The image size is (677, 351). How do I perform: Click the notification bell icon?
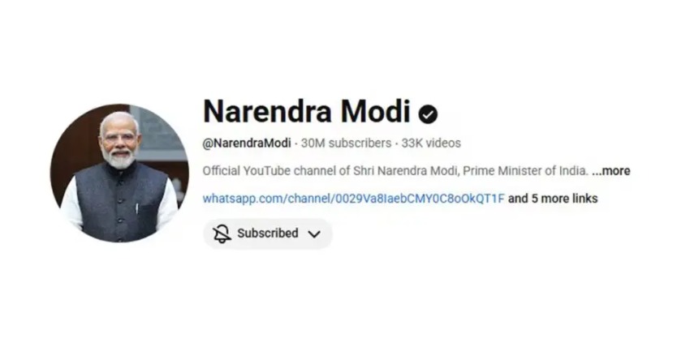pyautogui.click(x=222, y=233)
